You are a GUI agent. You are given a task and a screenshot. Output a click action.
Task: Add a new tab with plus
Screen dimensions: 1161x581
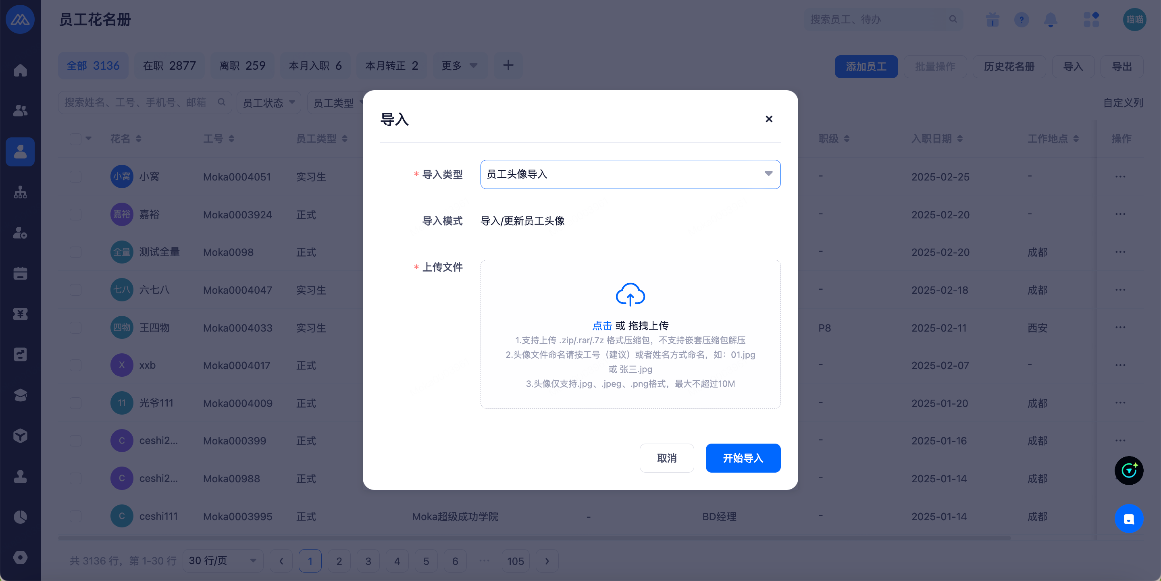tap(508, 66)
